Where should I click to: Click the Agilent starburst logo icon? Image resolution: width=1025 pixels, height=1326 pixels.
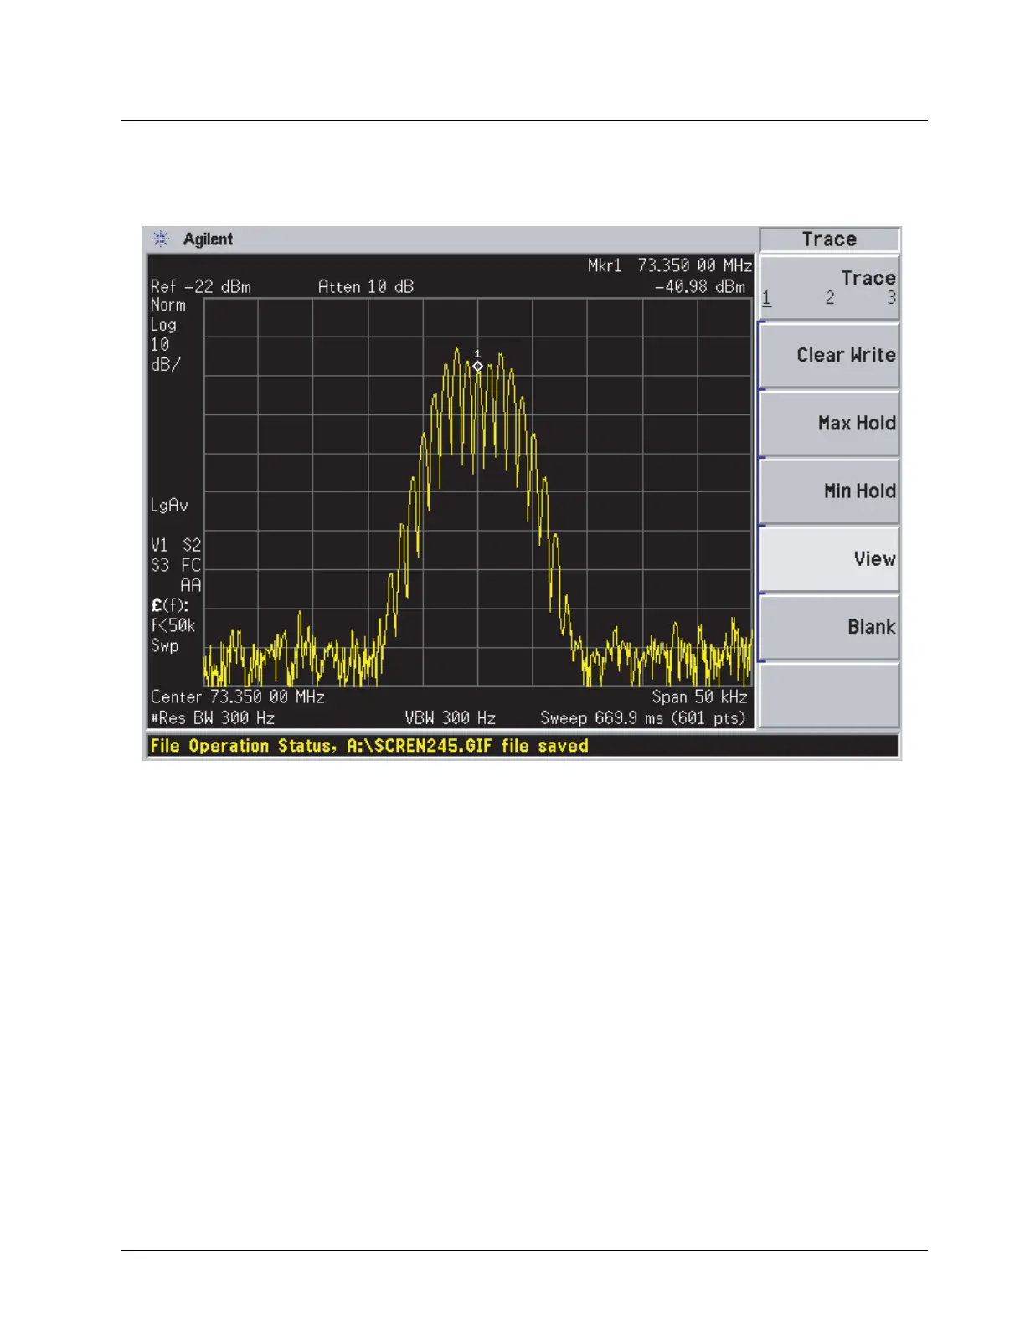(x=160, y=239)
